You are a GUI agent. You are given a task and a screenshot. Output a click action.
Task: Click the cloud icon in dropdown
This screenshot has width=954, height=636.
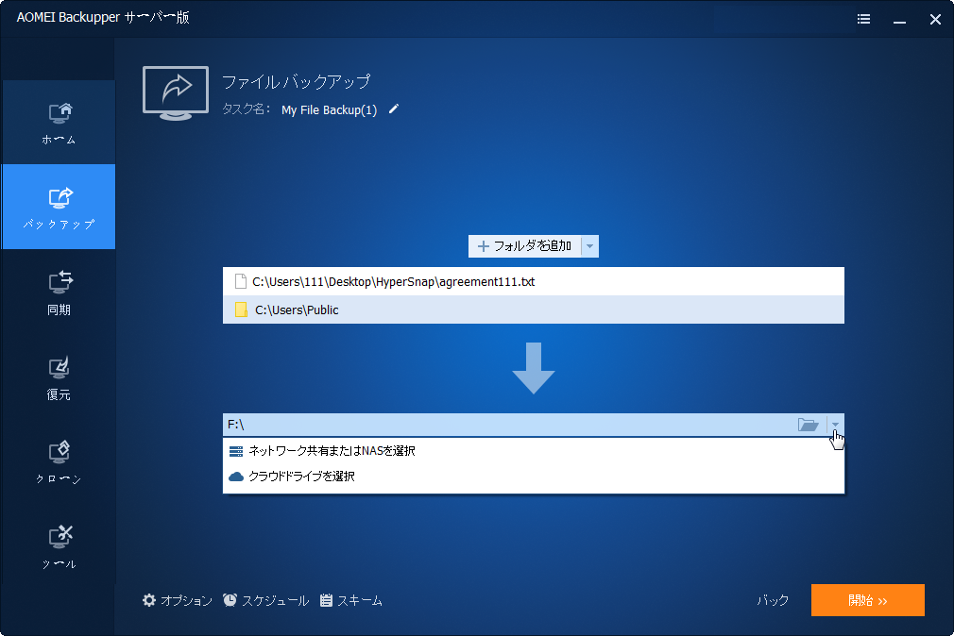click(x=236, y=477)
